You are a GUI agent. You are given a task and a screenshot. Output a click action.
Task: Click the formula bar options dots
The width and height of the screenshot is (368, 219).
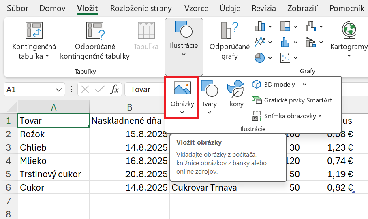71,89
